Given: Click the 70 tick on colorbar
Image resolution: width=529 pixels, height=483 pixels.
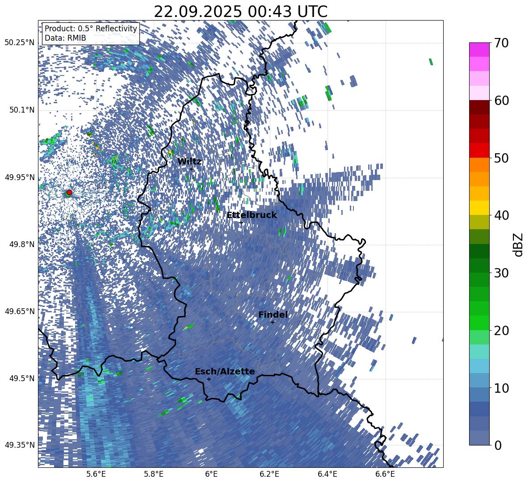Looking at the screenshot, I should pos(502,43).
